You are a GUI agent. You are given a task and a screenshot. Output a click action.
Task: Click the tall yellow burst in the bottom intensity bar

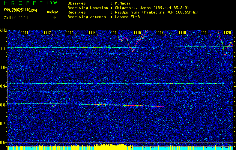pyautogui.click(x=111, y=147)
